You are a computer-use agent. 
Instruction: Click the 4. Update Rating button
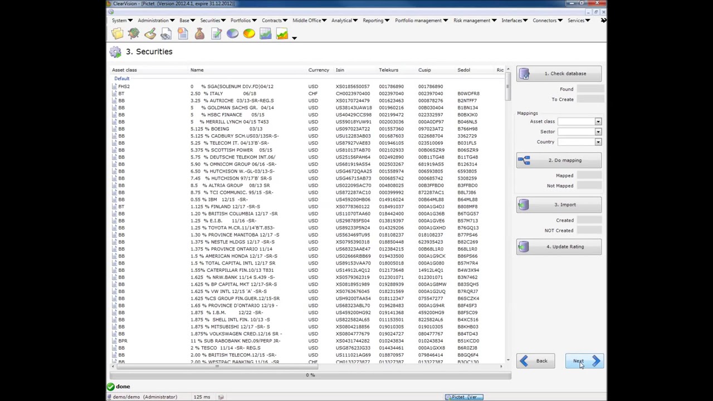tap(559, 247)
